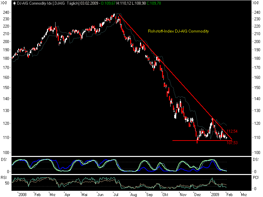
Task: Open the Täglich timeframe selector
Action: coord(73,3)
